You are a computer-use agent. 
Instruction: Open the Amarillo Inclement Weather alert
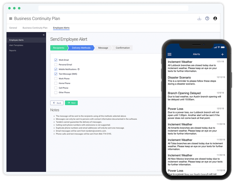[196, 129]
